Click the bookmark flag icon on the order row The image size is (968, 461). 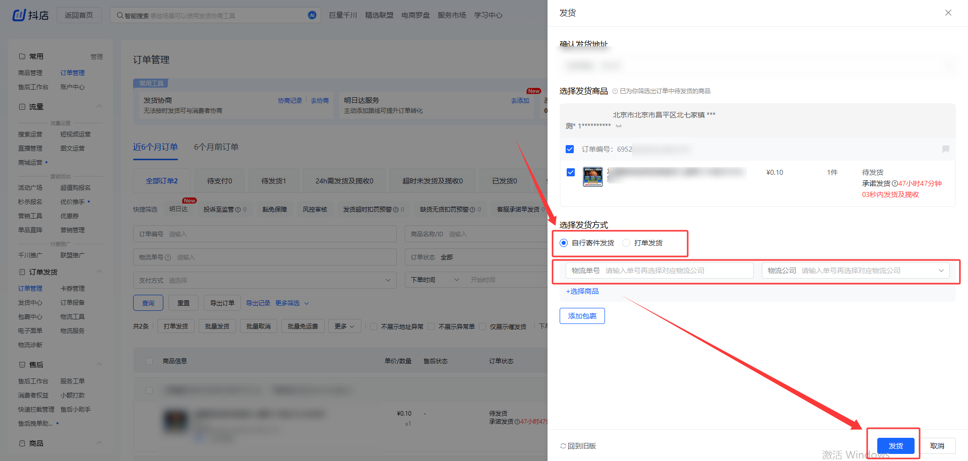(946, 149)
